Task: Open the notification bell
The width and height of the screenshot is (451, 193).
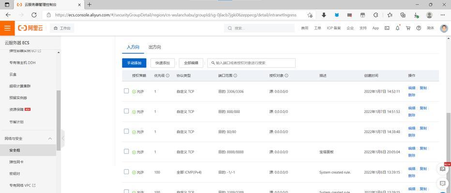Action: (397, 28)
